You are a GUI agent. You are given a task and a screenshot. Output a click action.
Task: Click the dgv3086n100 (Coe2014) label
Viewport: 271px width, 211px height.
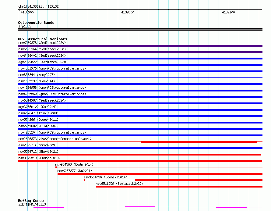coord(37,107)
